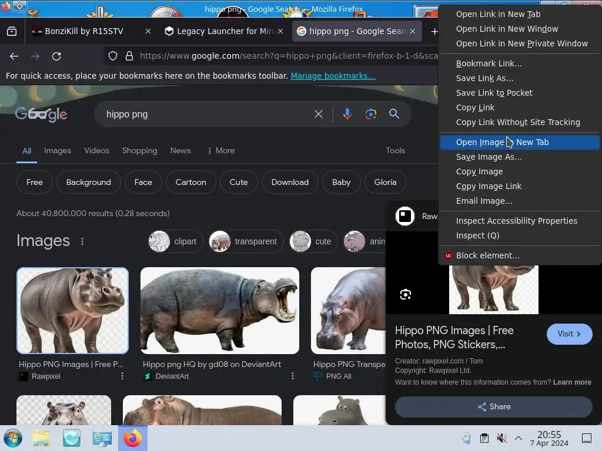The width and height of the screenshot is (602, 451).
Task: Click the Share button in preview panel
Action: tap(493, 406)
